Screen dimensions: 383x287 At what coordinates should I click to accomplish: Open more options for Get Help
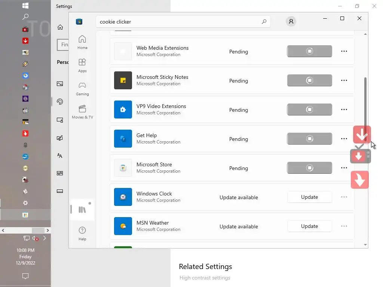pos(344,139)
